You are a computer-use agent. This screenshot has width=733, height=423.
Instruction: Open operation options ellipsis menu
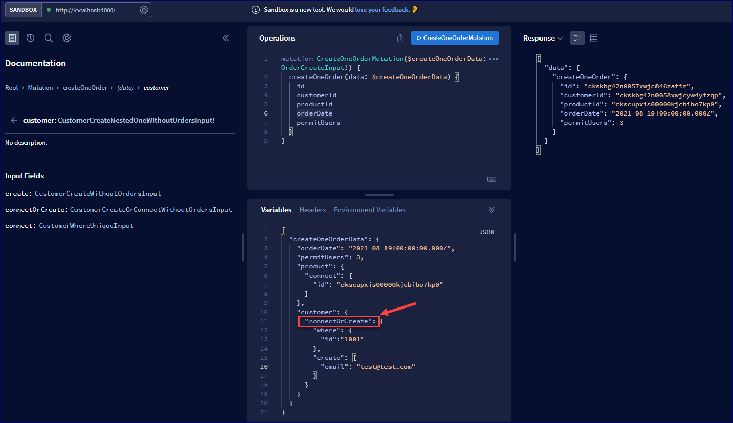[x=494, y=59]
